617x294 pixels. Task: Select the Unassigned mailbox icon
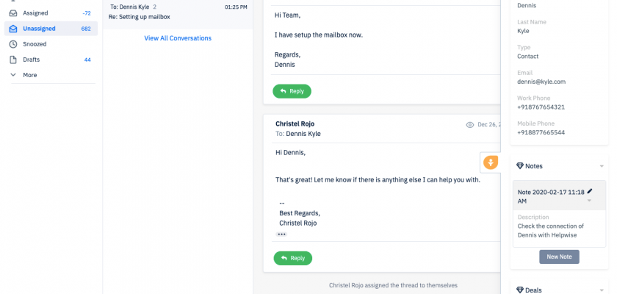point(13,29)
